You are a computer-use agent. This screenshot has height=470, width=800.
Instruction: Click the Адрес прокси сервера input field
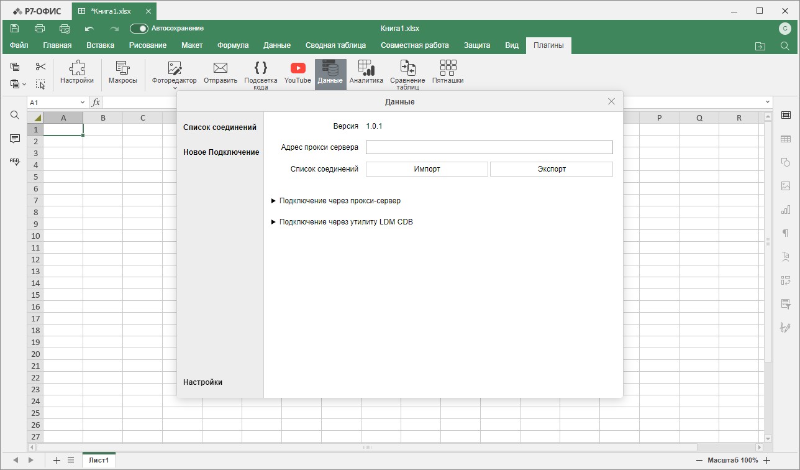[489, 147]
